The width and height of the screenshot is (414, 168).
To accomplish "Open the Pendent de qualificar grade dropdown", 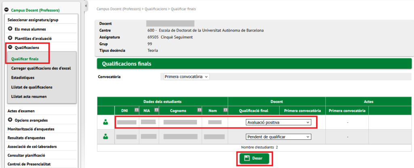I will coord(279,137).
